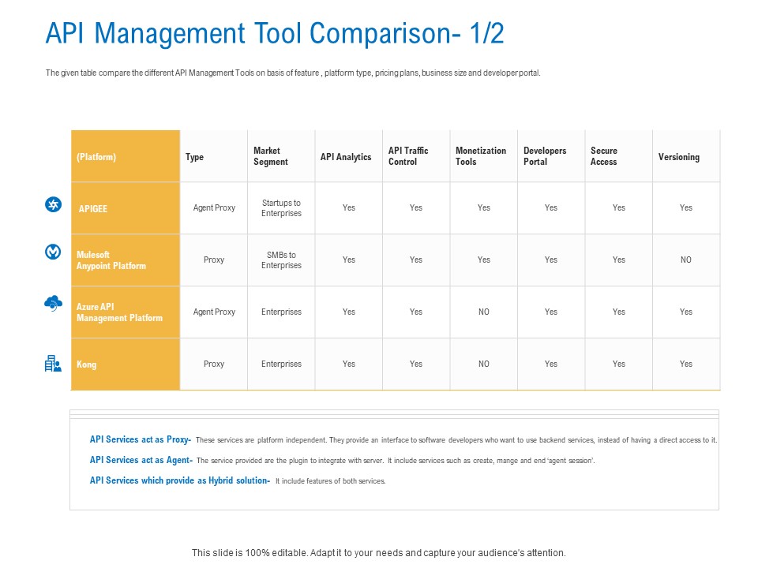Select 'API Services which provide as Hybrid solution-'

[180, 480]
